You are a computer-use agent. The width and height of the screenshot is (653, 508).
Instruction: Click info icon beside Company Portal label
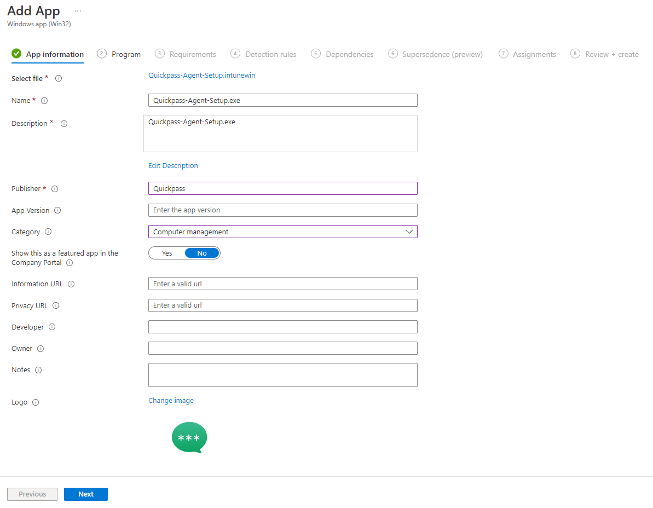70,263
